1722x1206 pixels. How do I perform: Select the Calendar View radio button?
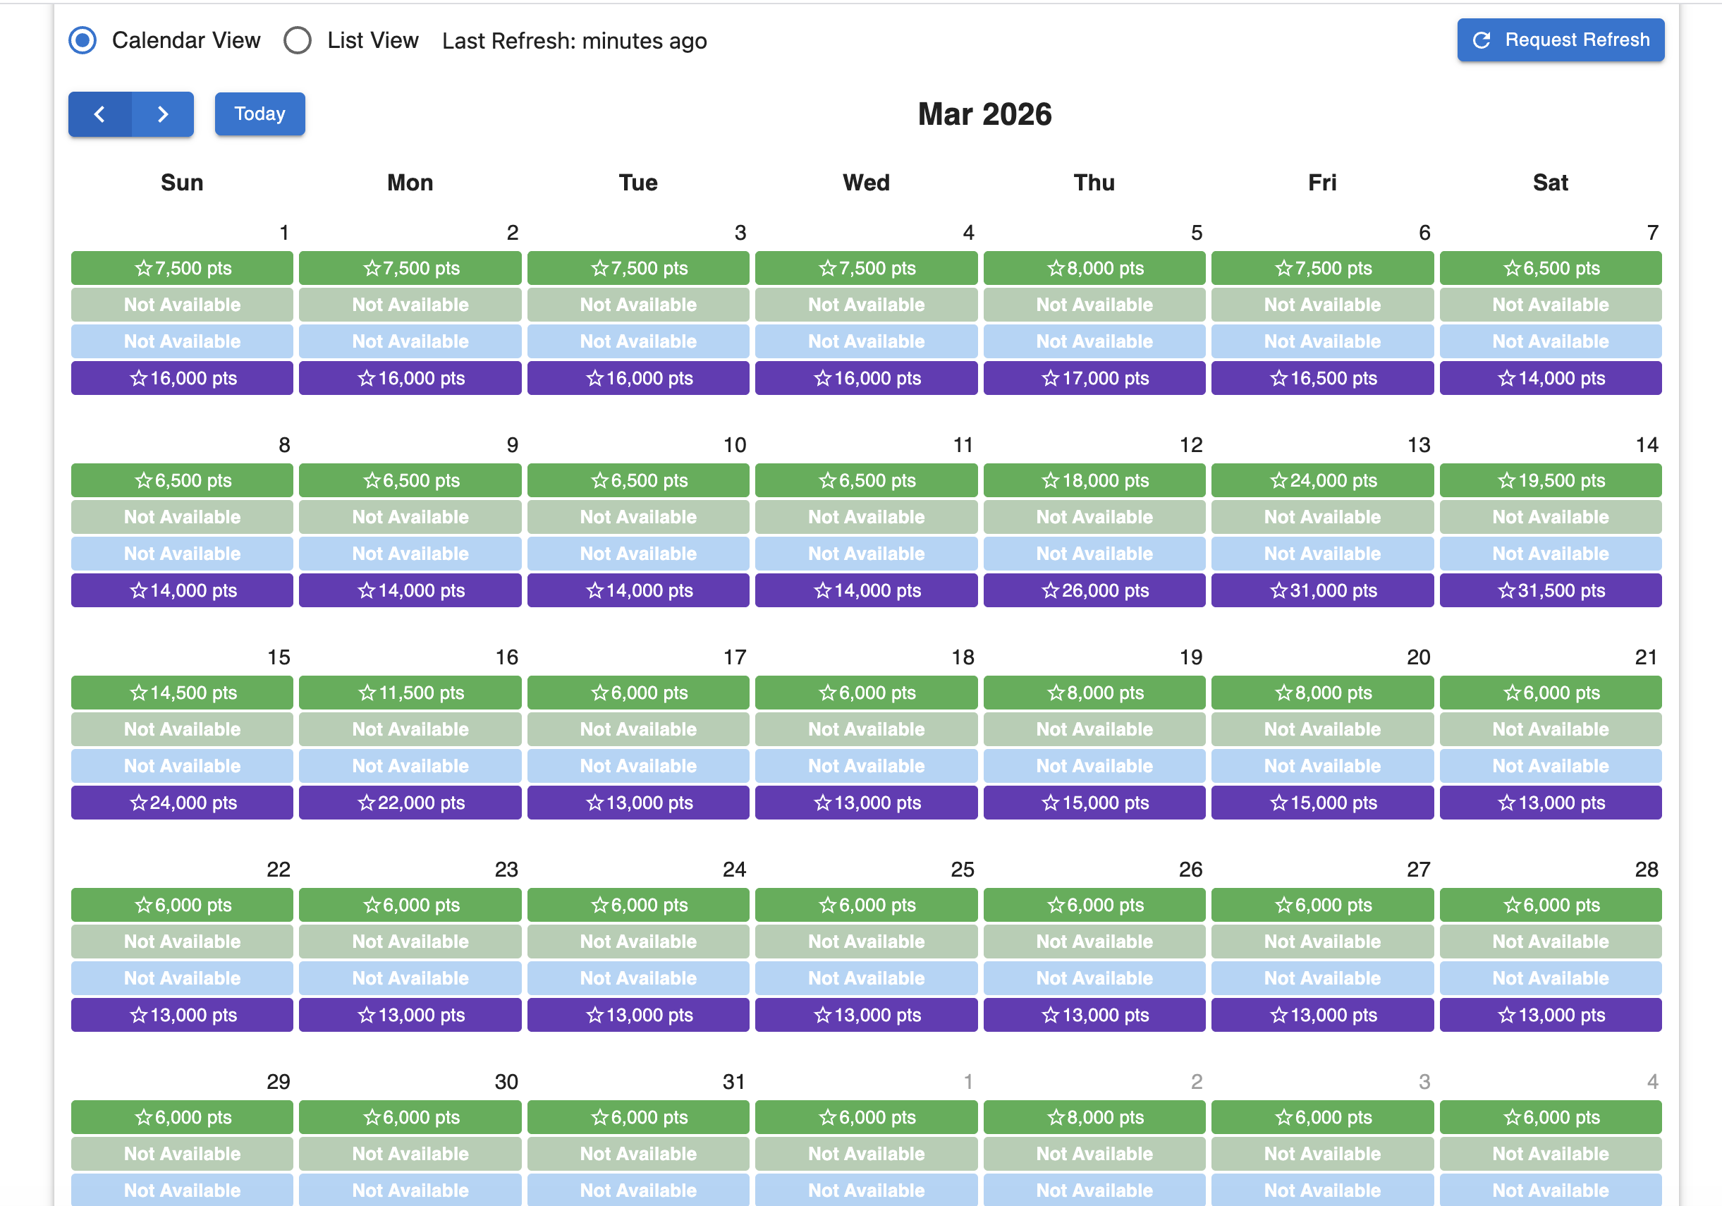click(83, 39)
